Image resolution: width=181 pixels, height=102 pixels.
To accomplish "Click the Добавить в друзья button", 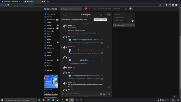I will 100,20.
